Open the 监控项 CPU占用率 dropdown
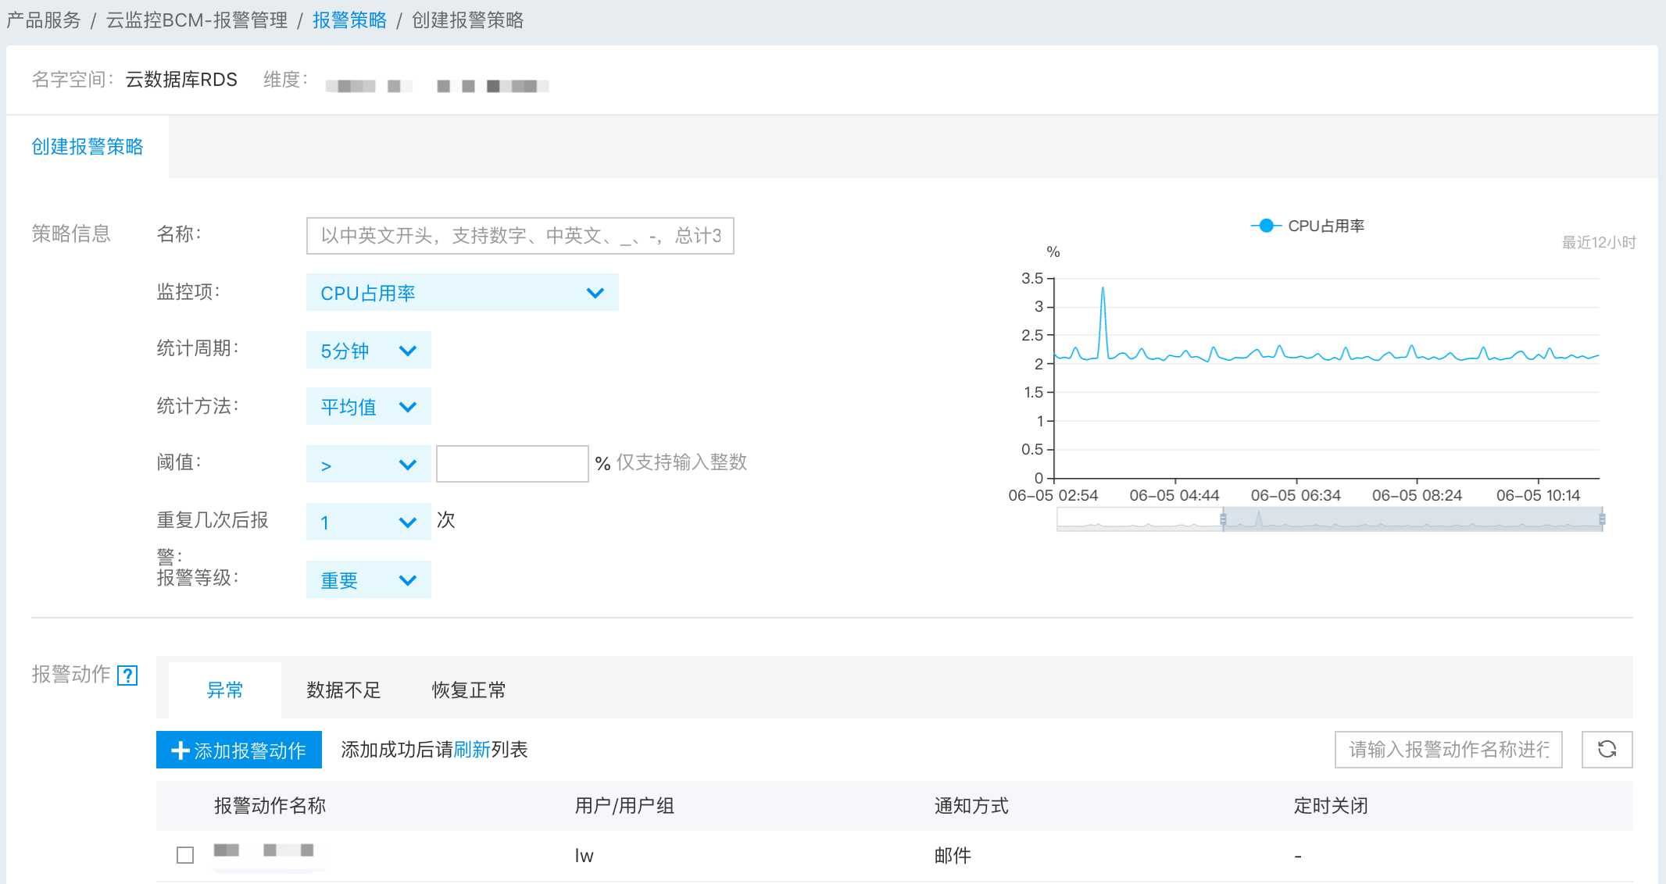 click(462, 293)
